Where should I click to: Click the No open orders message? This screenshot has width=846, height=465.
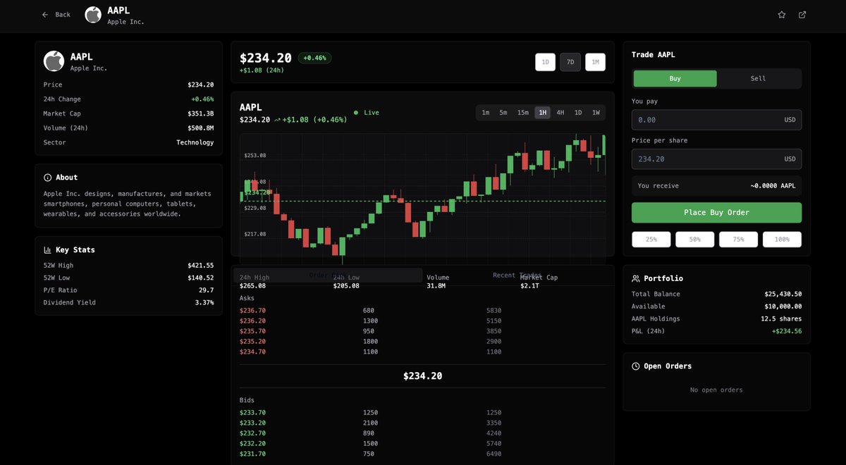point(716,390)
